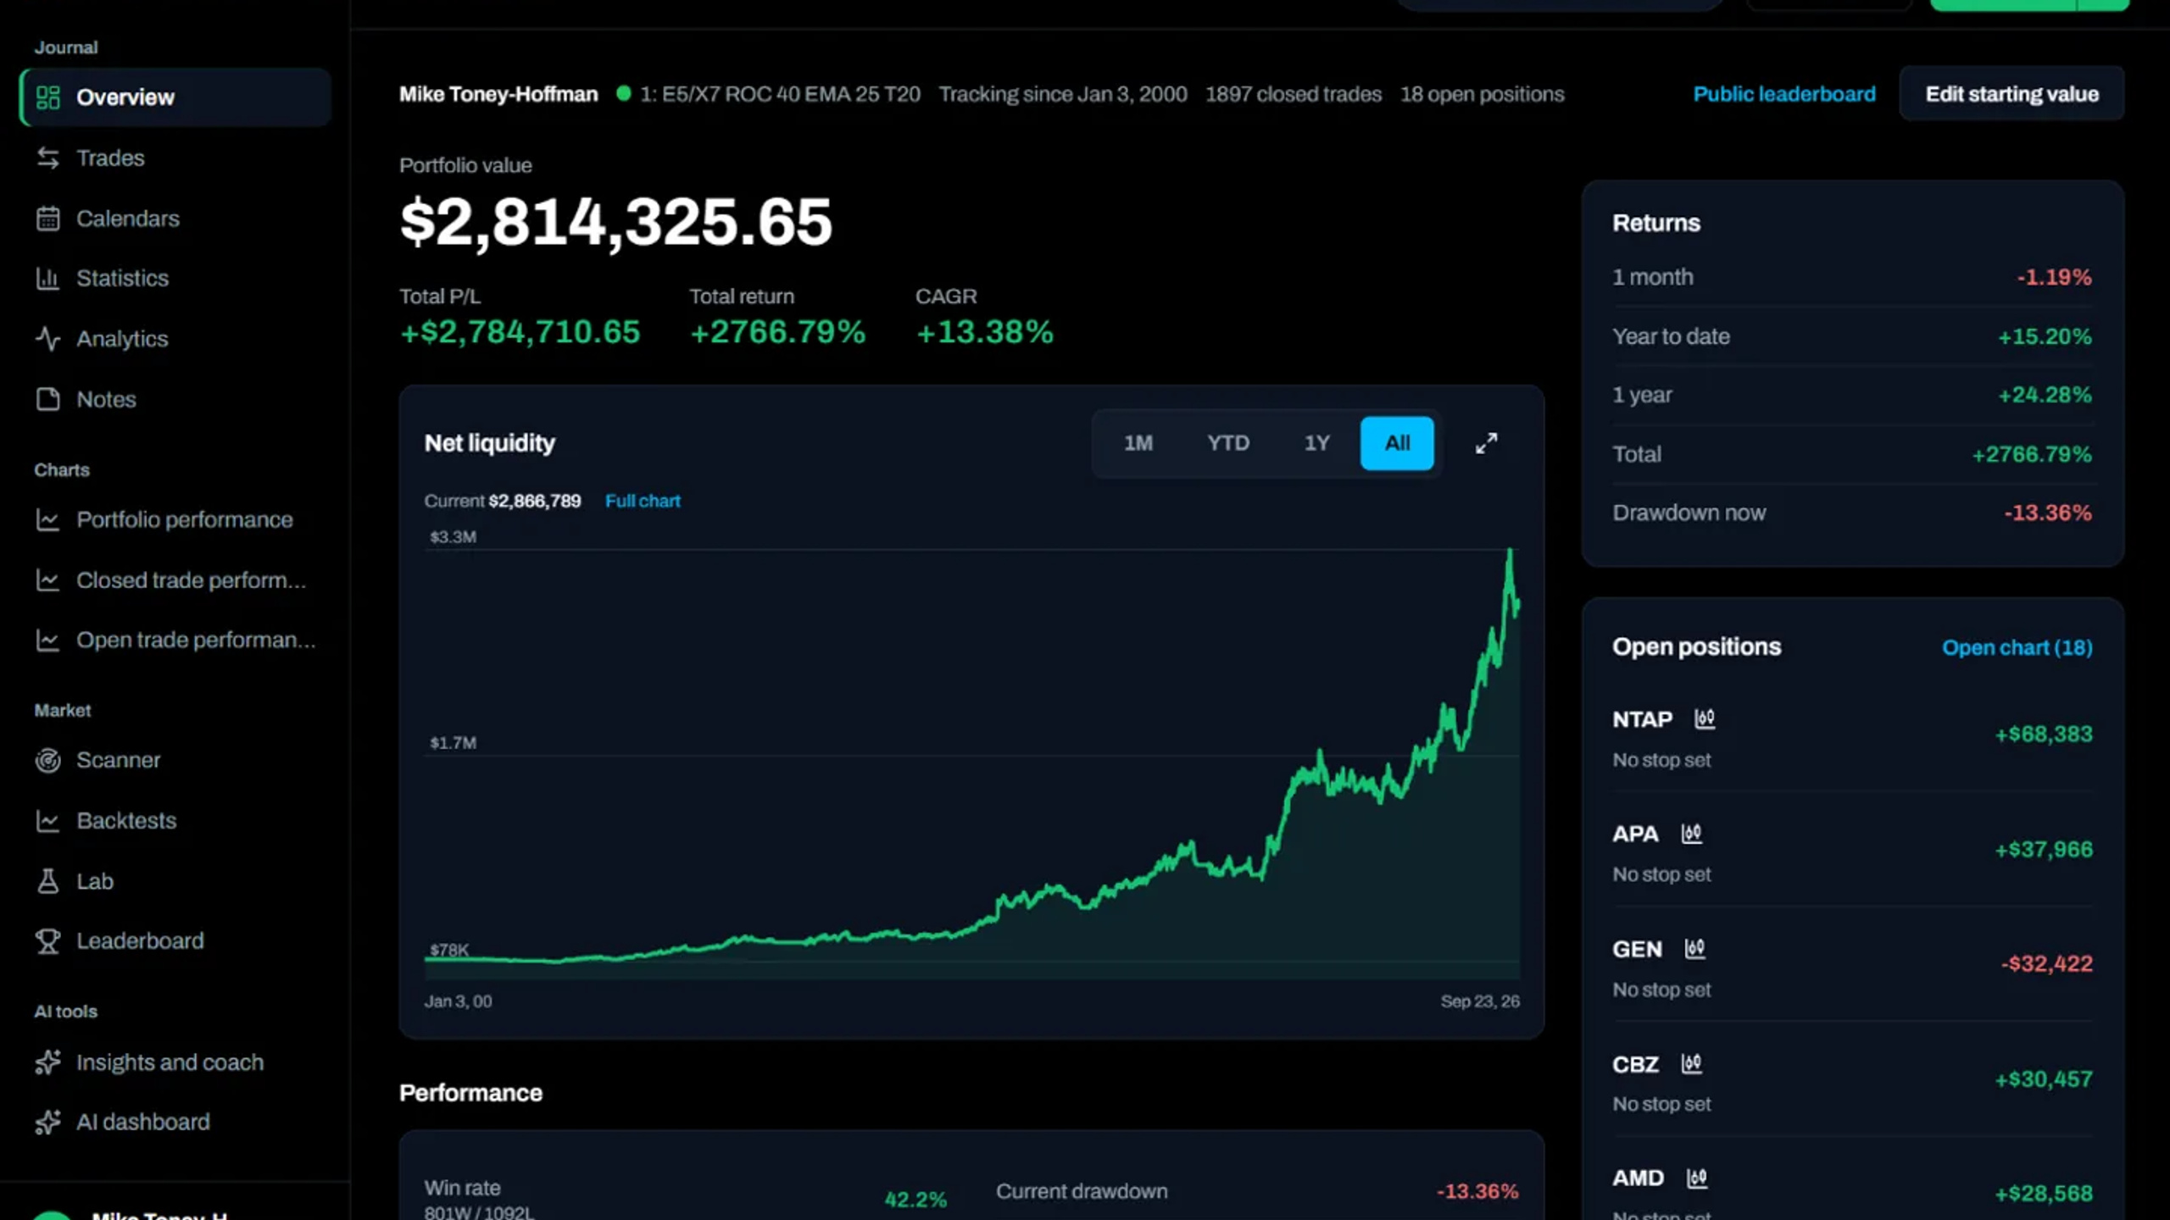Viewport: 2170px width, 1220px height.
Task: Open the AMD position chart icon
Action: coord(1696,1178)
